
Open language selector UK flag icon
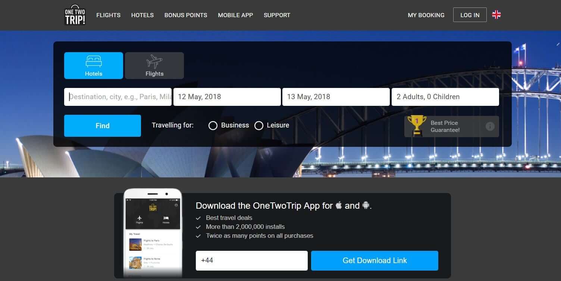pyautogui.click(x=496, y=15)
